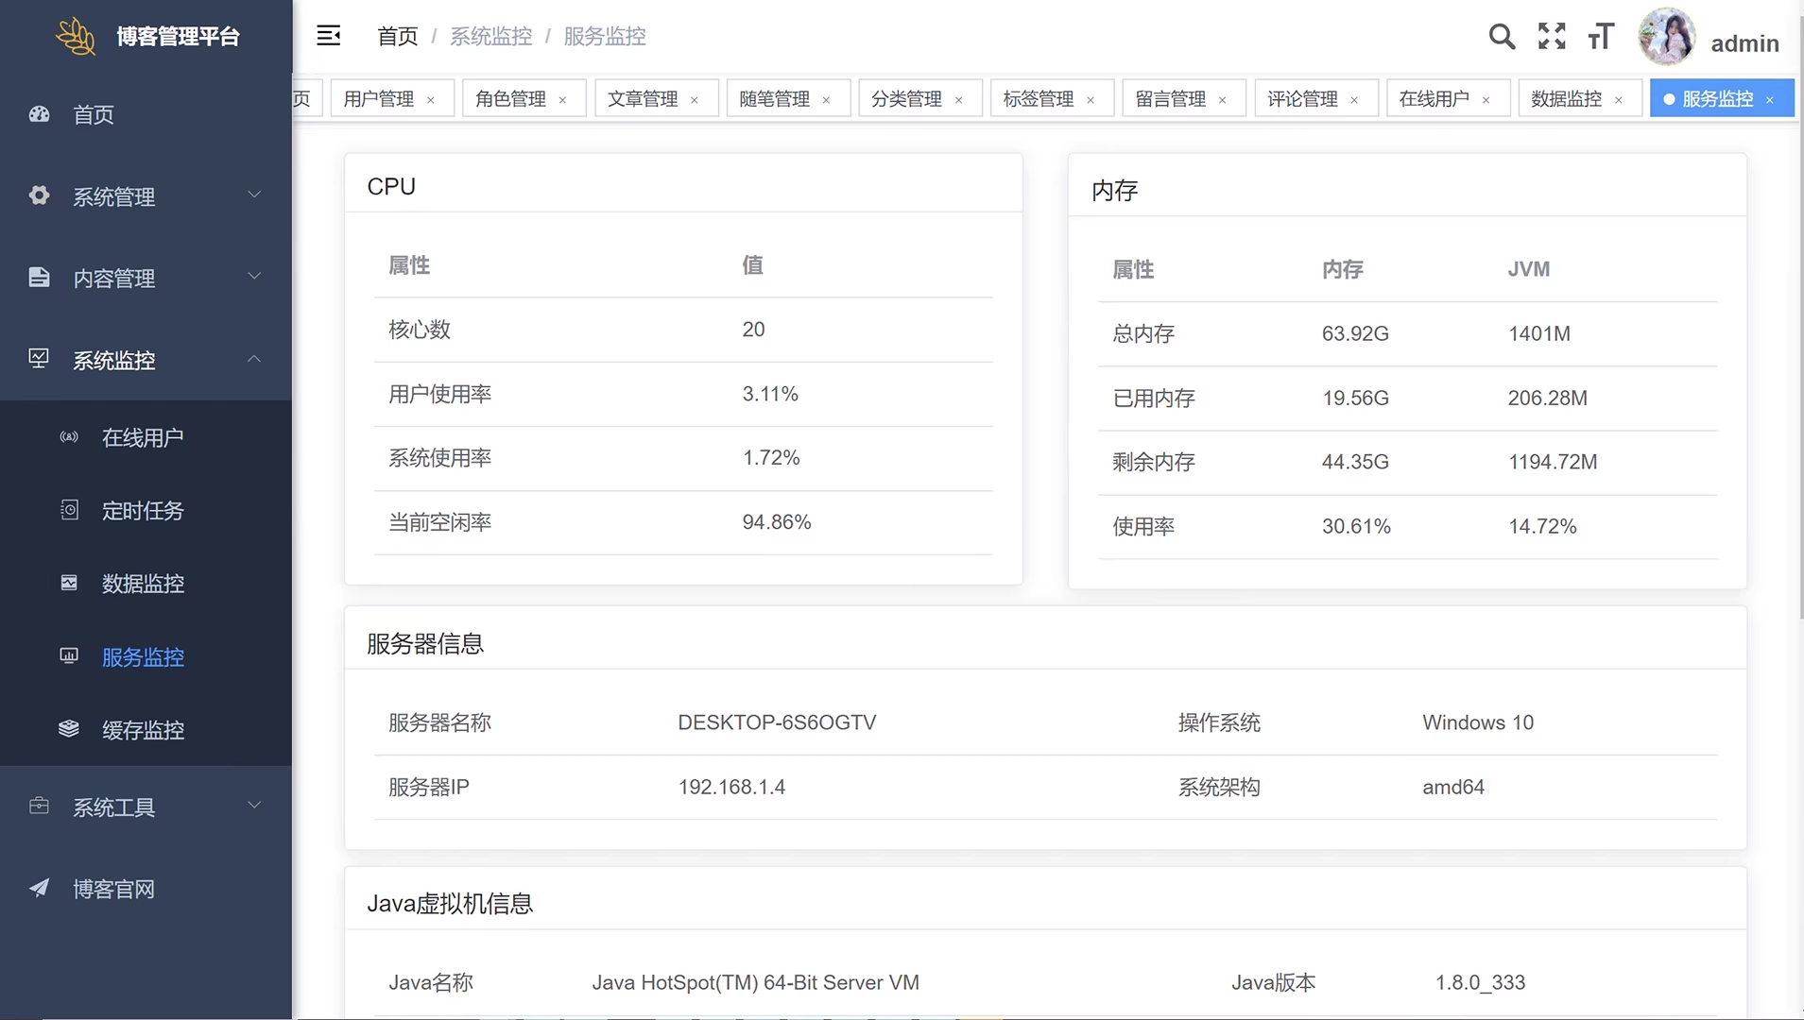
Task: Click the blog platform wheat logo
Action: click(x=76, y=36)
